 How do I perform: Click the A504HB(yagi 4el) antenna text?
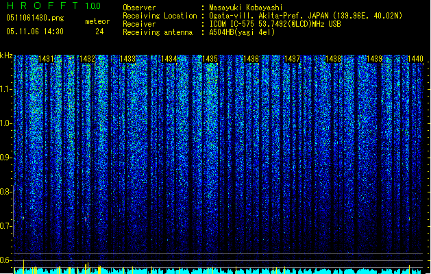(242, 32)
